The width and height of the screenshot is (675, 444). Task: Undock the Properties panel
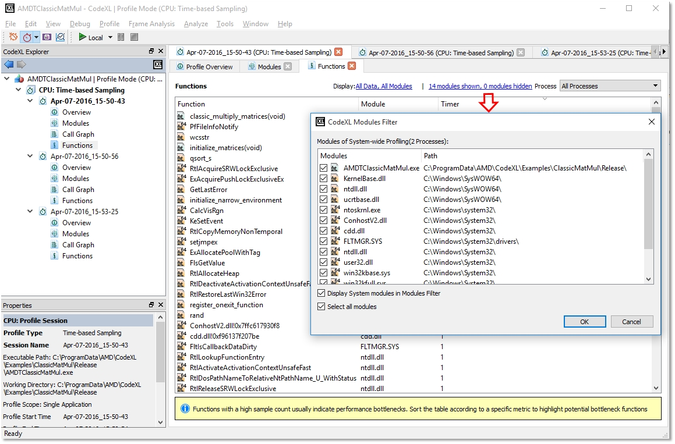coord(151,304)
